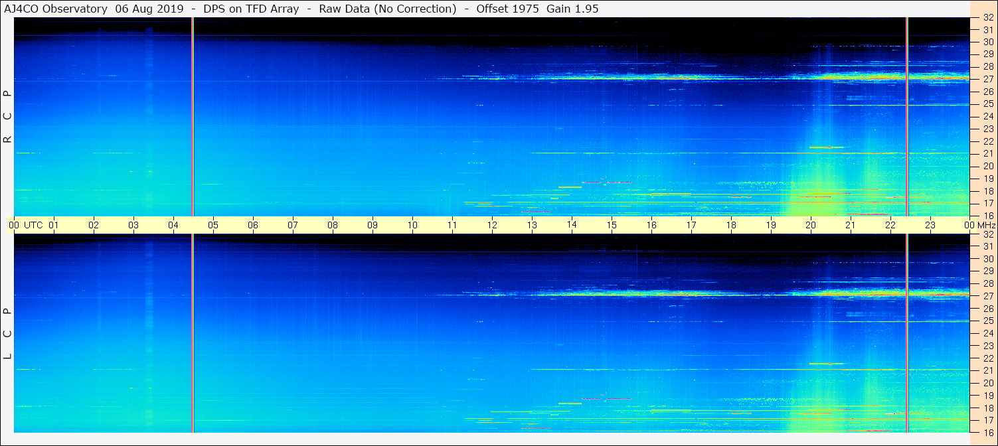
Task: Click the 09 hour label on time axis
Action: (x=373, y=225)
